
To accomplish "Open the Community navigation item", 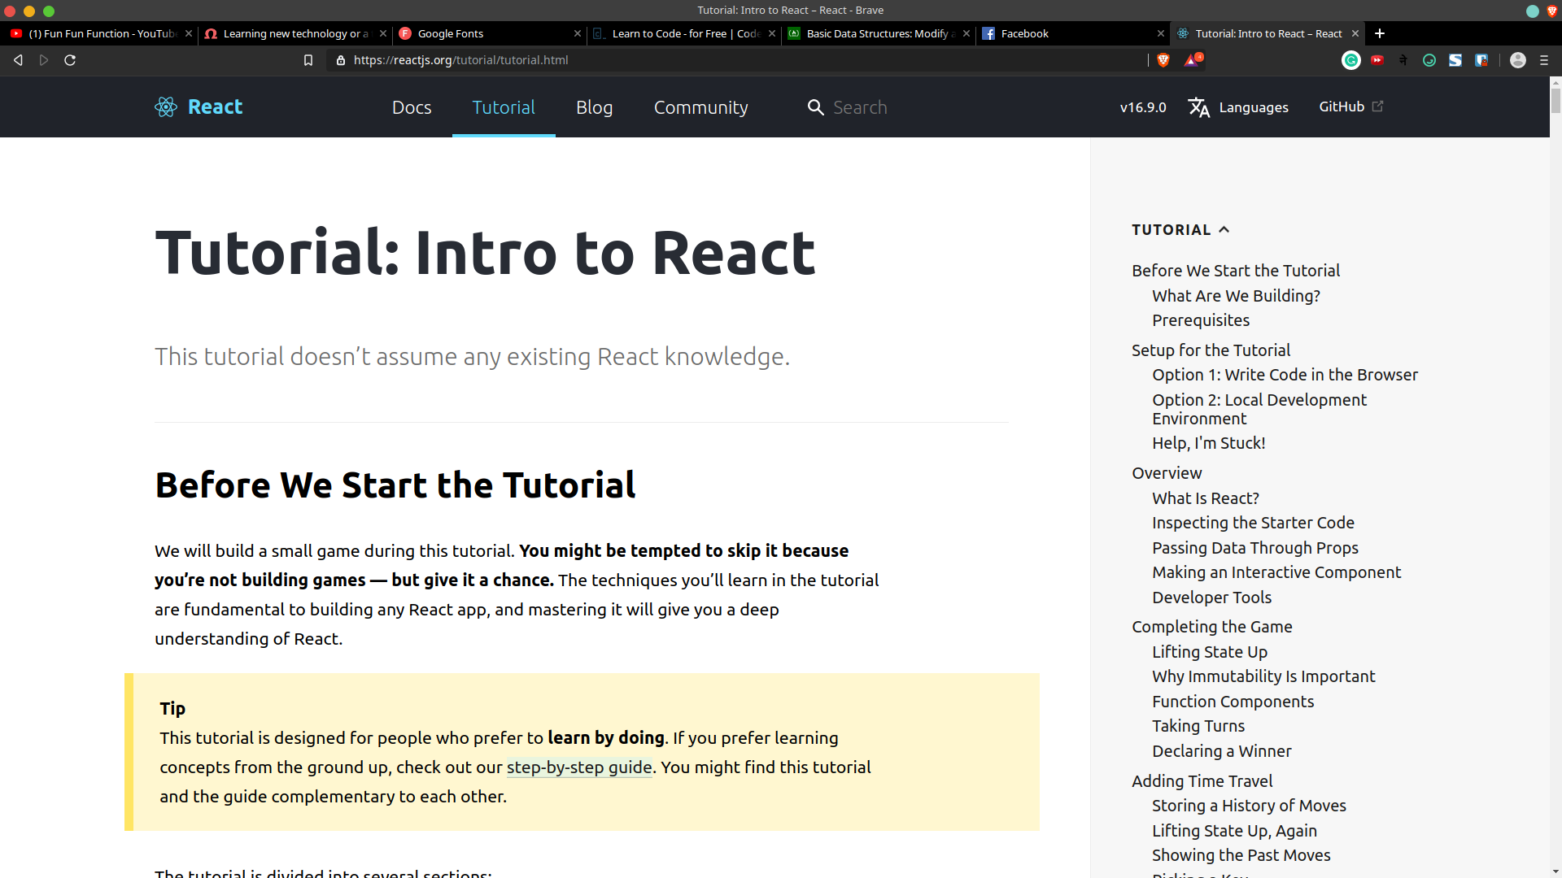I will tap(701, 107).
